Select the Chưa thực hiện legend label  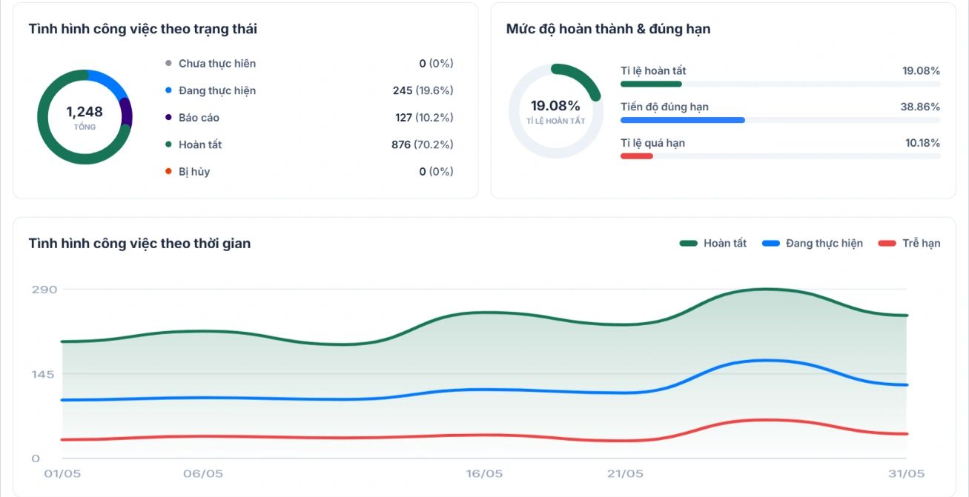pyautogui.click(x=217, y=64)
